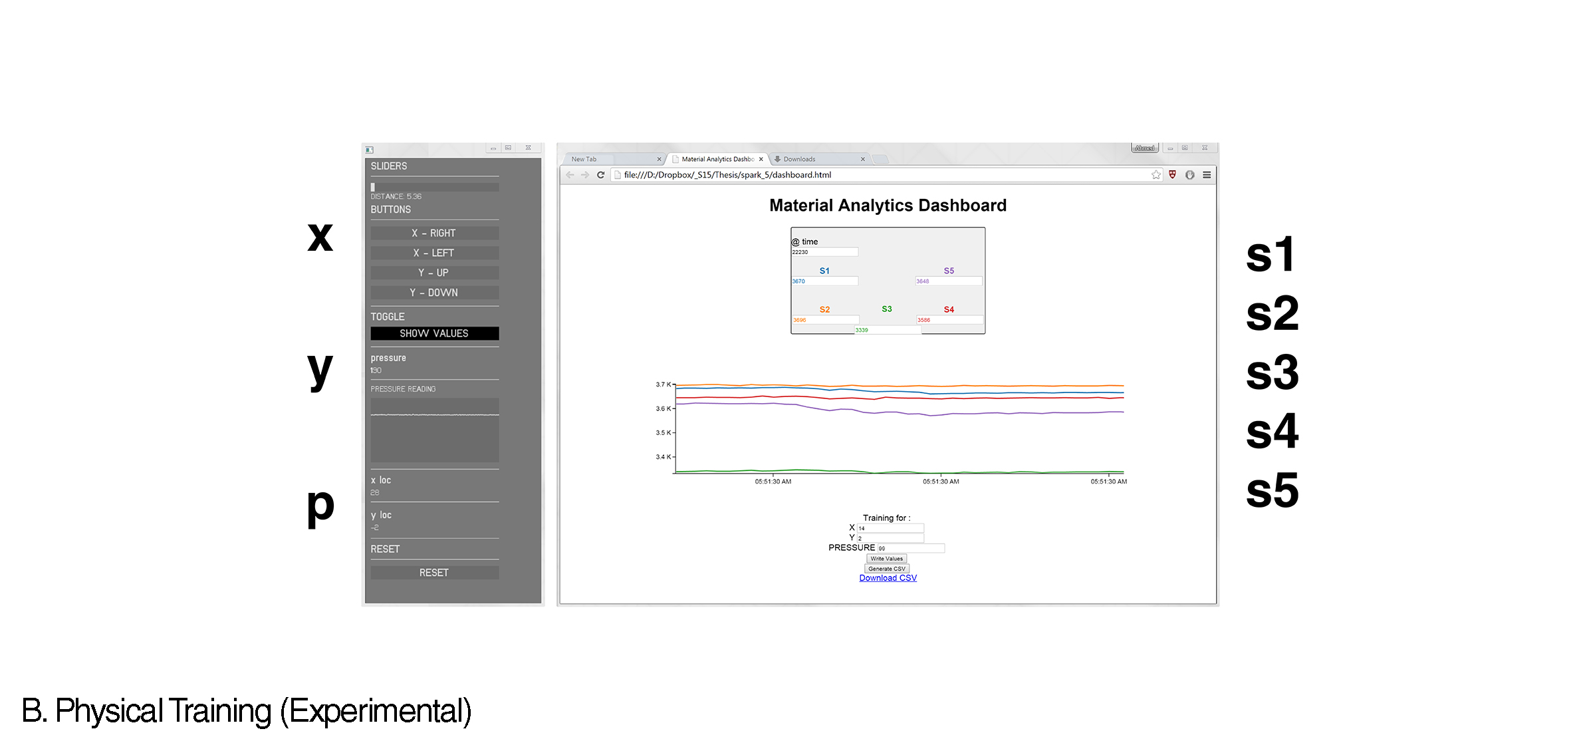Click the browser back arrow
Screen dimensions: 1579x747
click(x=570, y=175)
